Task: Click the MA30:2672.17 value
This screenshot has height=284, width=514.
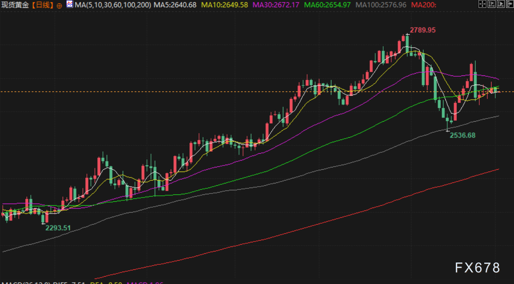Action: pyautogui.click(x=276, y=5)
